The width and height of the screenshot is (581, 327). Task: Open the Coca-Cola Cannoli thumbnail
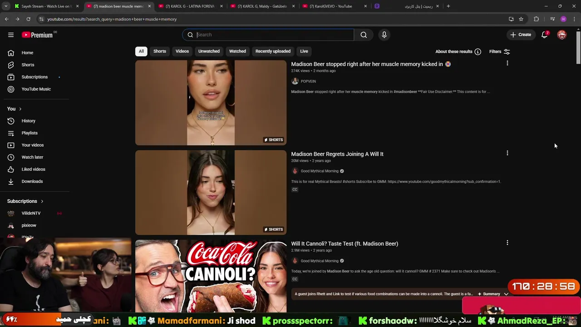point(211,276)
